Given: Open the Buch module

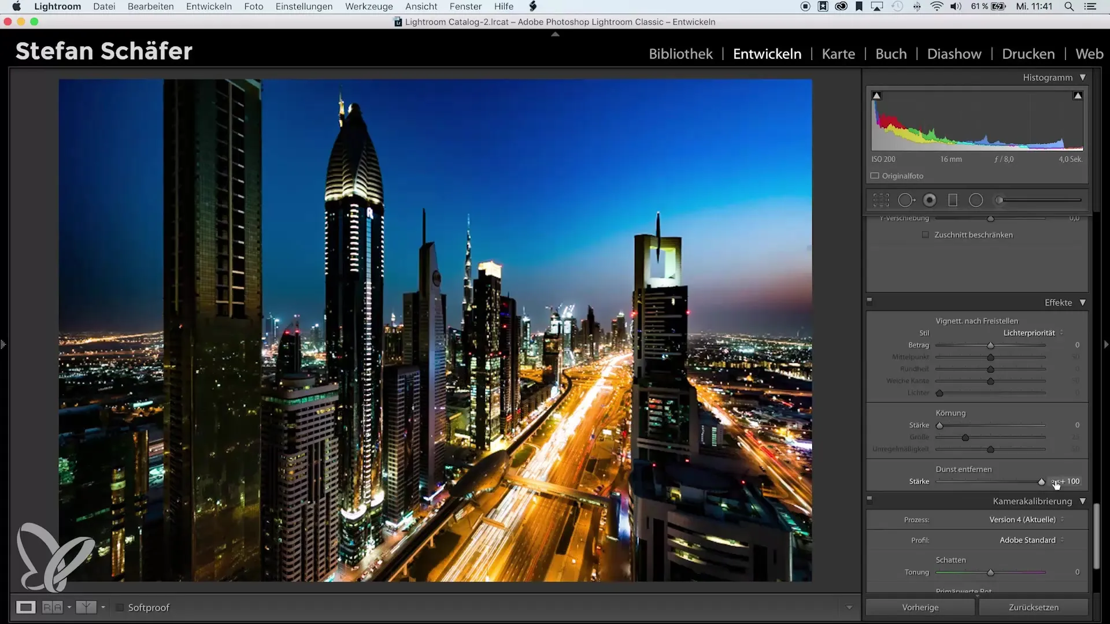Looking at the screenshot, I should coord(891,54).
